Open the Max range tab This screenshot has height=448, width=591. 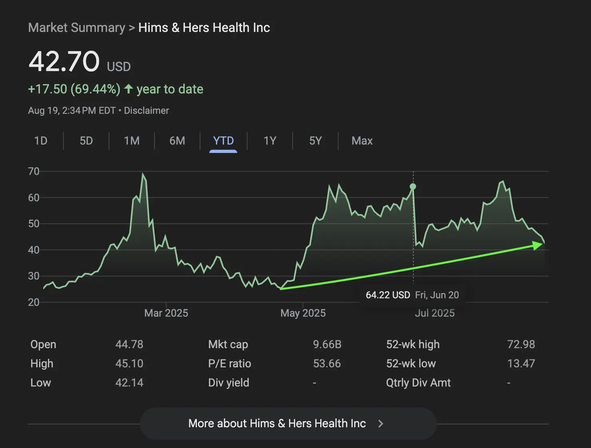(x=362, y=141)
